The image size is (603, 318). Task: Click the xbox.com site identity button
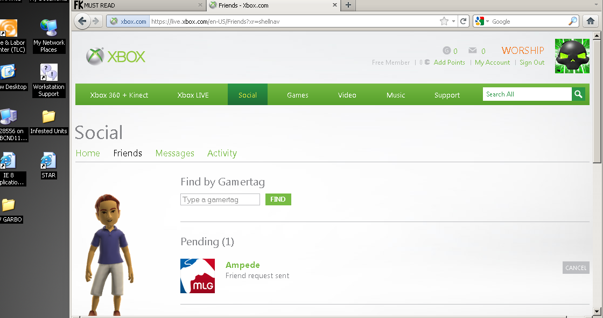[128, 21]
